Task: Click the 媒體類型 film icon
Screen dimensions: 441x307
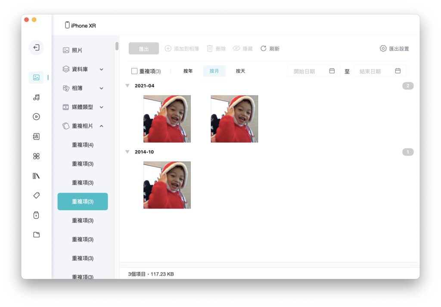Action: coord(65,107)
